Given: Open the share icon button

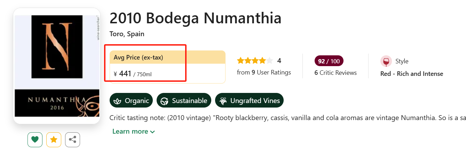Looking at the screenshot, I should point(73,140).
